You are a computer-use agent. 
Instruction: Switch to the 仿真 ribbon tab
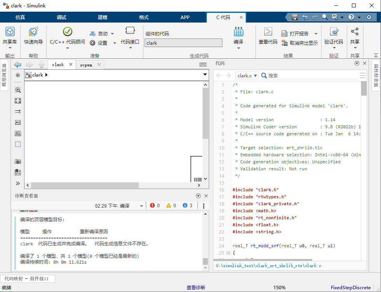point(20,17)
